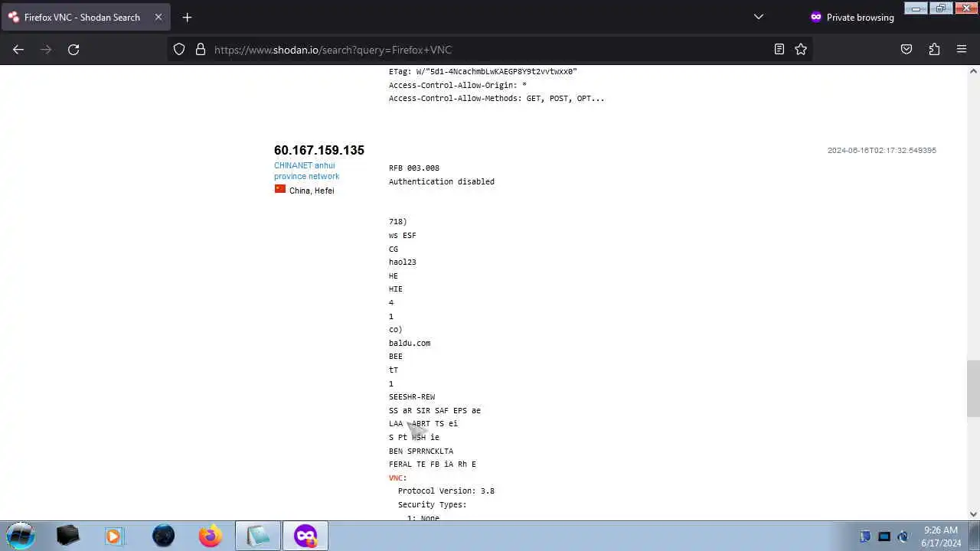Open the notepad-like taskbar window icon

coord(257,536)
